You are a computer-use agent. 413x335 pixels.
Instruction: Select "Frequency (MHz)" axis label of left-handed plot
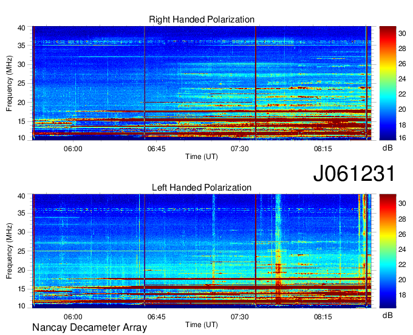[9, 251]
